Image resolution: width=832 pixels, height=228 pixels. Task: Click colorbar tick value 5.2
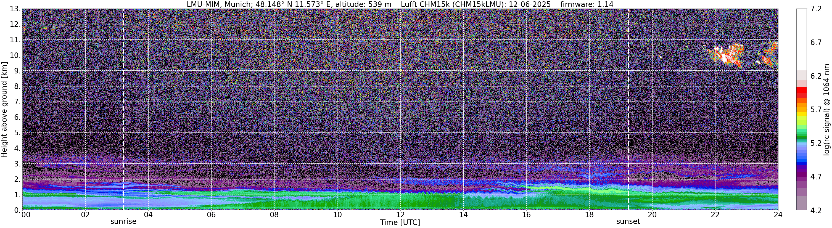click(816, 143)
